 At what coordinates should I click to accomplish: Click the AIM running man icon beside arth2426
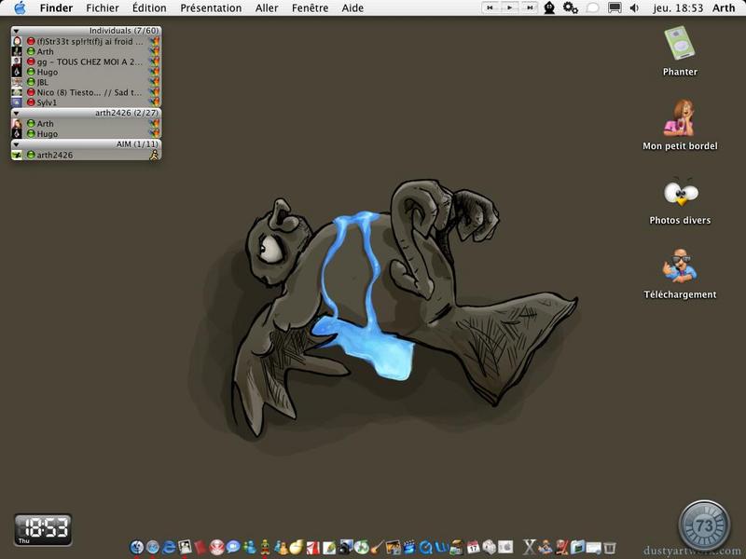pyautogui.click(x=154, y=155)
